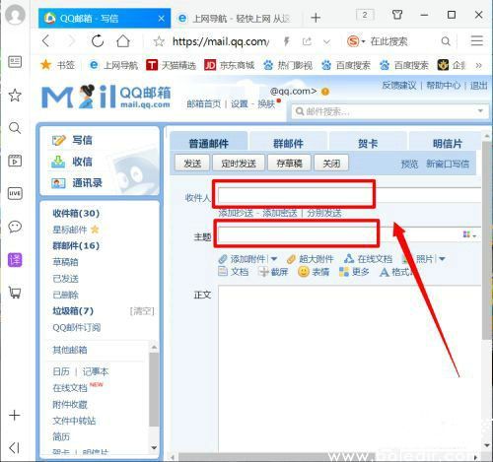Expand the 添加附件 dropdown arrow
The height and width of the screenshot is (462, 493).
(x=274, y=259)
